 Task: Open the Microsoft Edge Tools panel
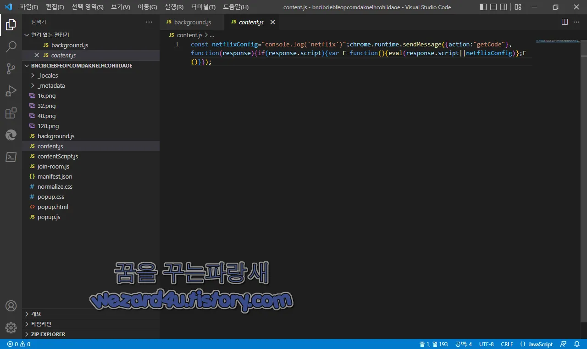[10, 135]
